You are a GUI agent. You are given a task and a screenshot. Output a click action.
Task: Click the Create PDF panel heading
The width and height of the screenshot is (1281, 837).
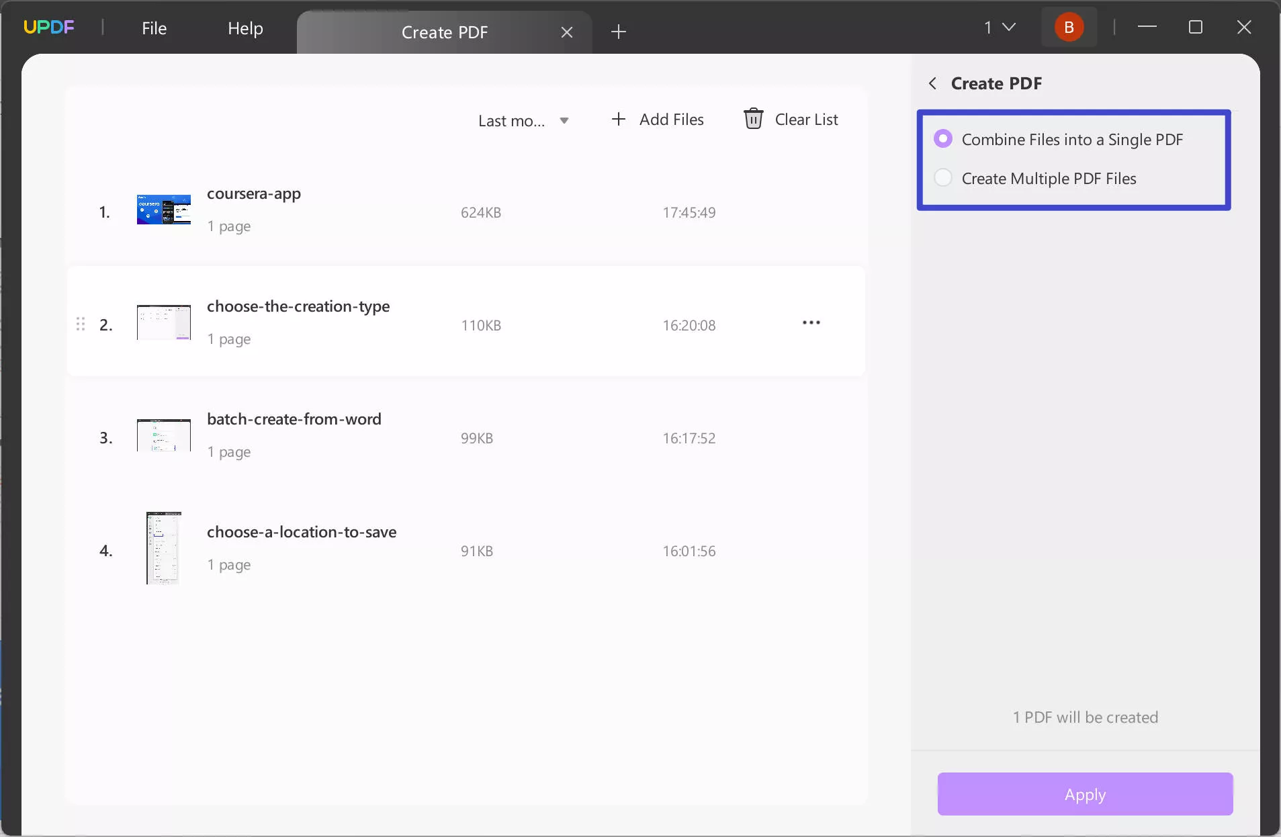tap(996, 83)
